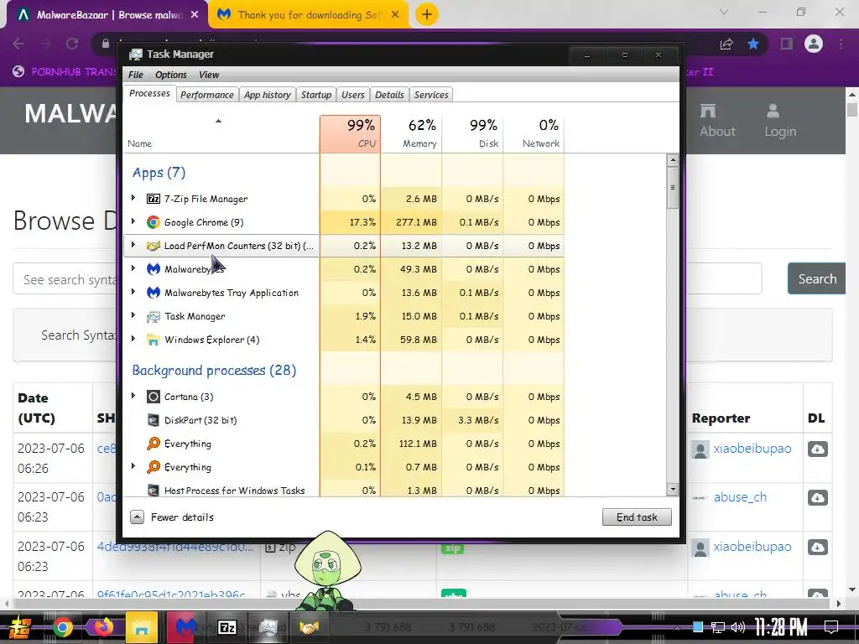Expand the Malwarebytes Tray Application process
This screenshot has width=859, height=644.
133,293
